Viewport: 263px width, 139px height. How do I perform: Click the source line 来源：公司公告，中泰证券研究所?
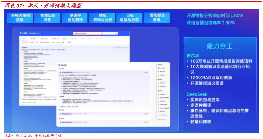[34, 136]
